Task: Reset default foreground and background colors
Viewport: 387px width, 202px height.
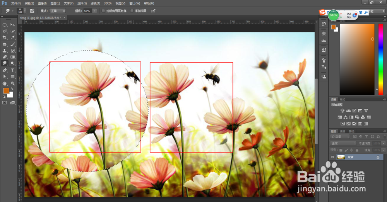Action: click(4, 97)
